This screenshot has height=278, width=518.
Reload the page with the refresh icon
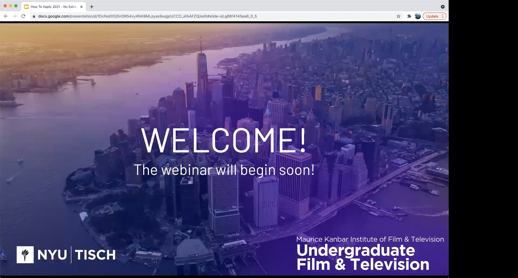coord(23,16)
